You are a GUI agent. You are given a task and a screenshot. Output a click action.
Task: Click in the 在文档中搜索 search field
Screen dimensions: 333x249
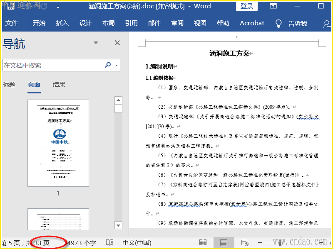(52, 66)
